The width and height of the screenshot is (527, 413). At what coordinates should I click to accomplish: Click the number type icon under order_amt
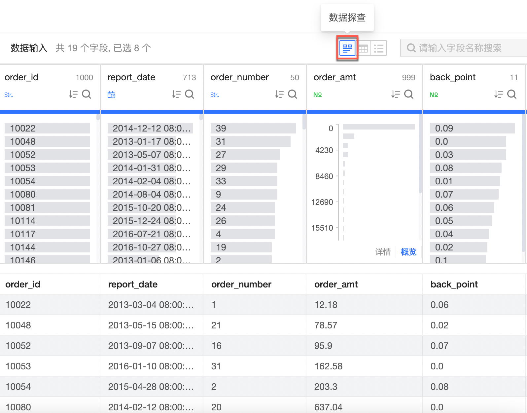(318, 95)
